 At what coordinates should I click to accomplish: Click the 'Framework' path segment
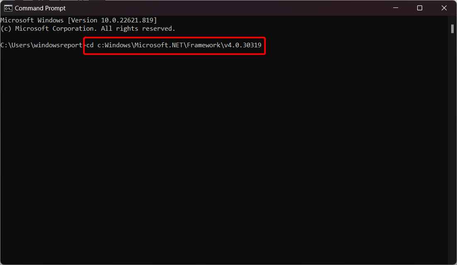204,45
